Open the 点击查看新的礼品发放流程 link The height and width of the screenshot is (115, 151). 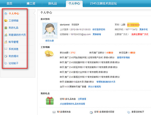click(72, 104)
